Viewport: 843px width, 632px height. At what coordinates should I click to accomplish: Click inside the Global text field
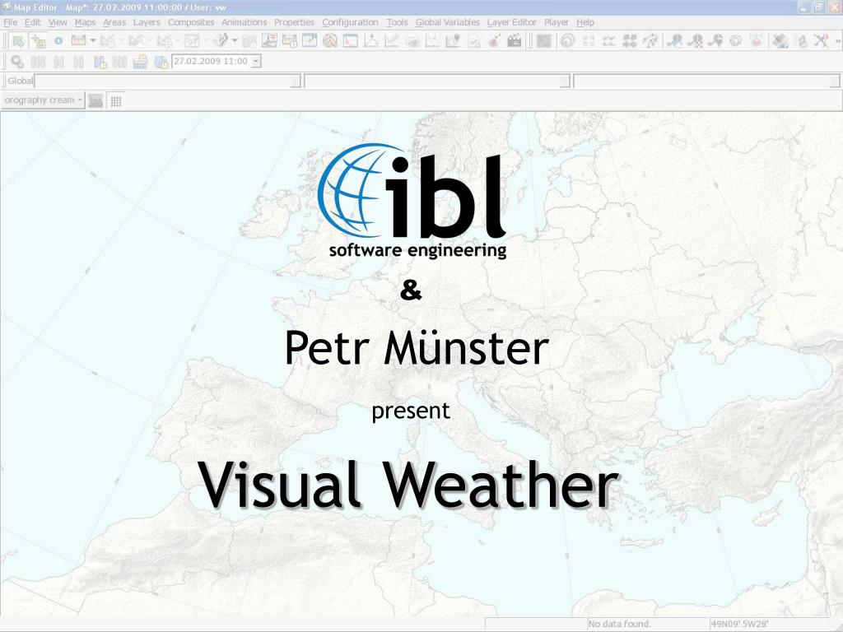click(x=162, y=81)
